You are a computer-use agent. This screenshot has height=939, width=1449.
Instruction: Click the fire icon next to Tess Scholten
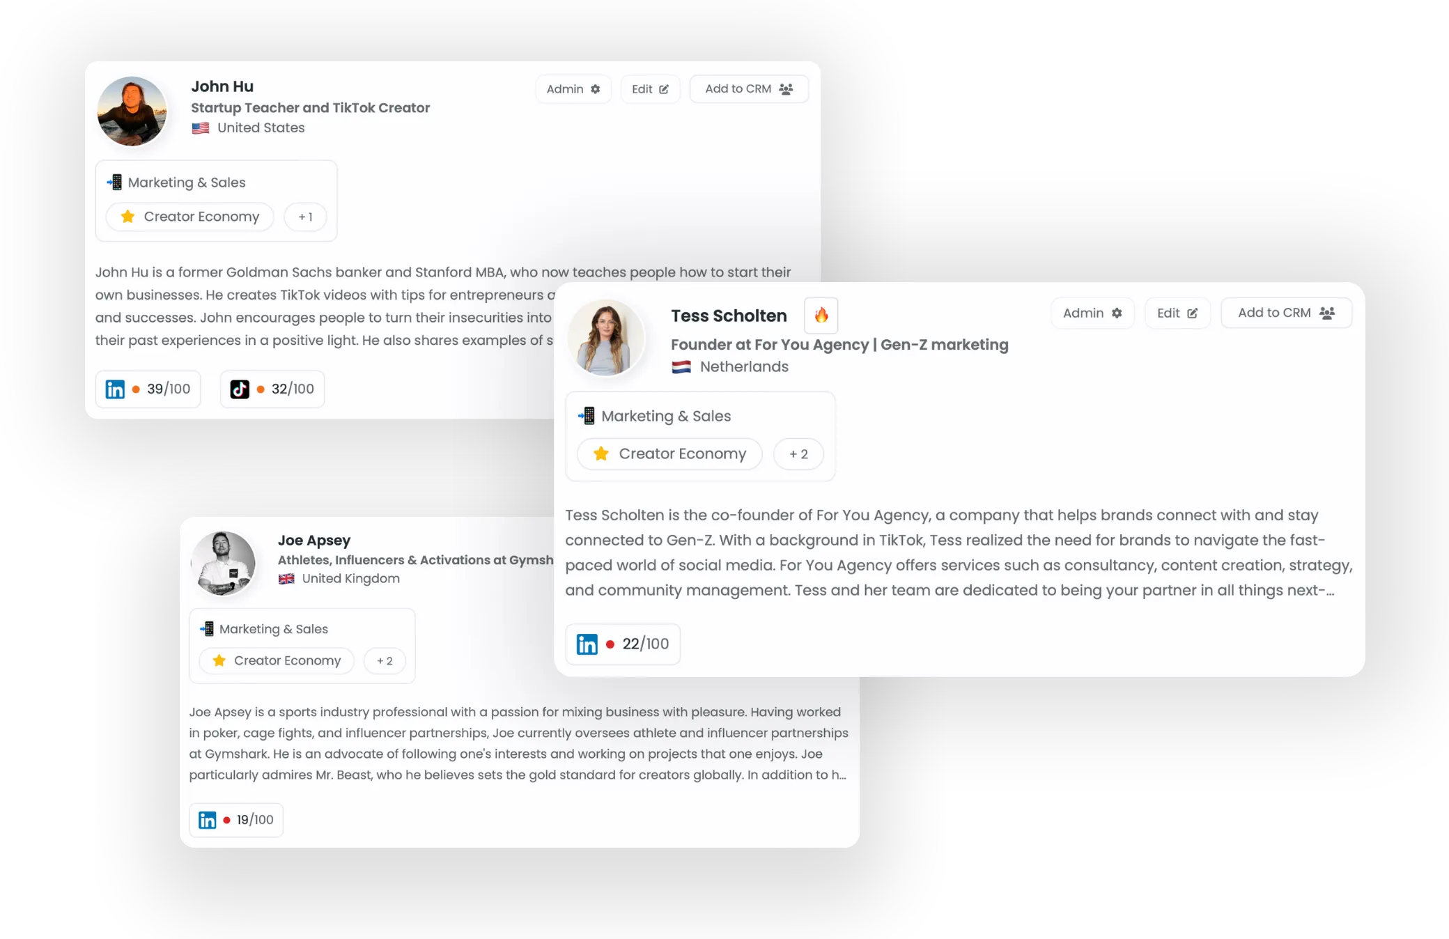pyautogui.click(x=821, y=315)
